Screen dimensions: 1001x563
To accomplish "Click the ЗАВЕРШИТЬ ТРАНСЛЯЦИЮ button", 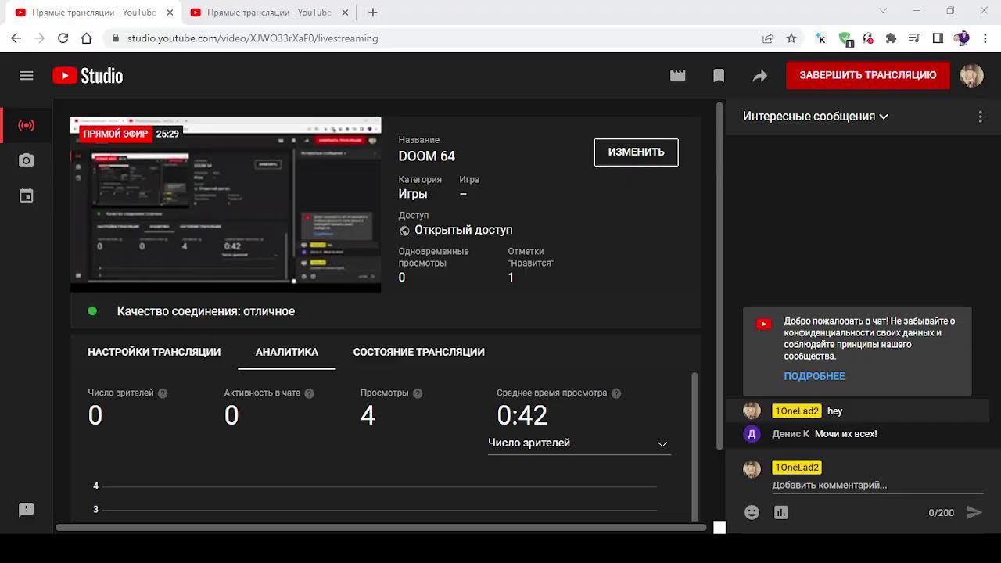I will point(868,75).
